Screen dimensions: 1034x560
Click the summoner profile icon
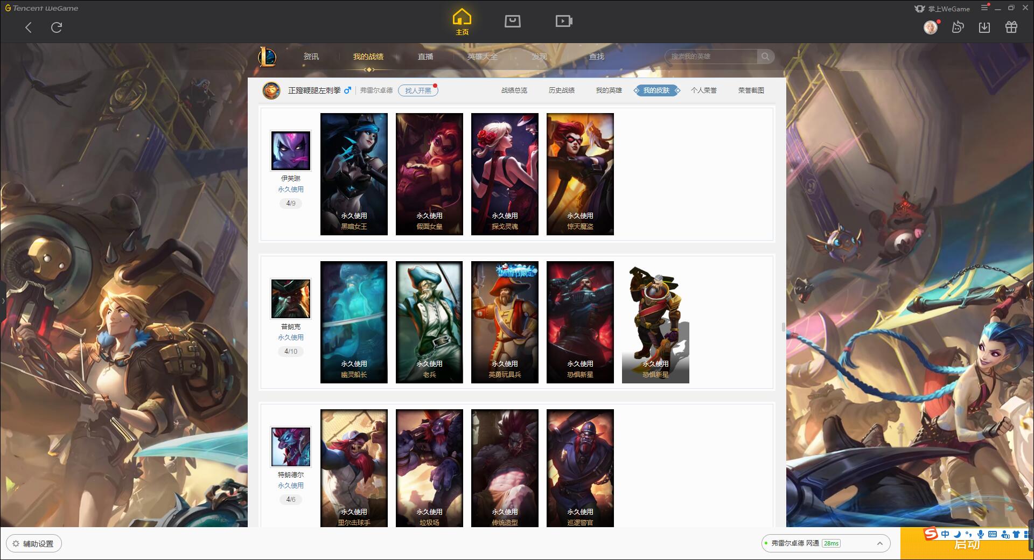pyautogui.click(x=271, y=90)
